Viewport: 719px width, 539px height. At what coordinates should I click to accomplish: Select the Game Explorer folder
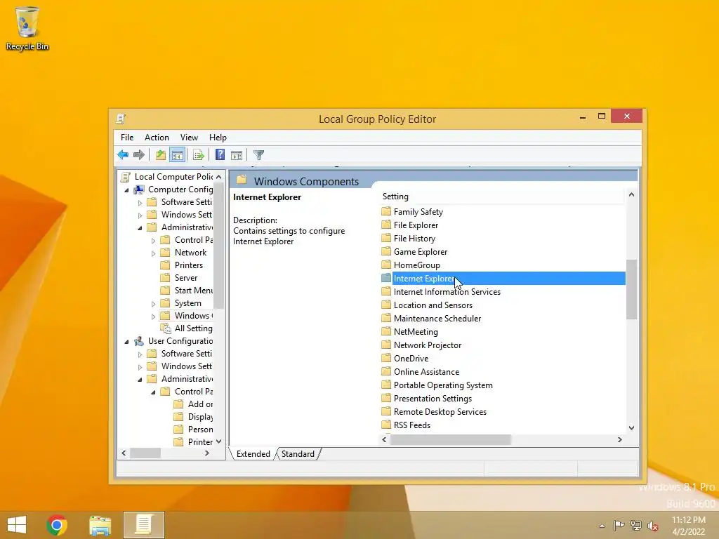click(x=421, y=252)
